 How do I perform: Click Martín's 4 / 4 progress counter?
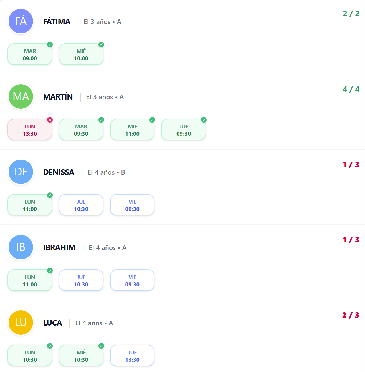pyautogui.click(x=351, y=89)
